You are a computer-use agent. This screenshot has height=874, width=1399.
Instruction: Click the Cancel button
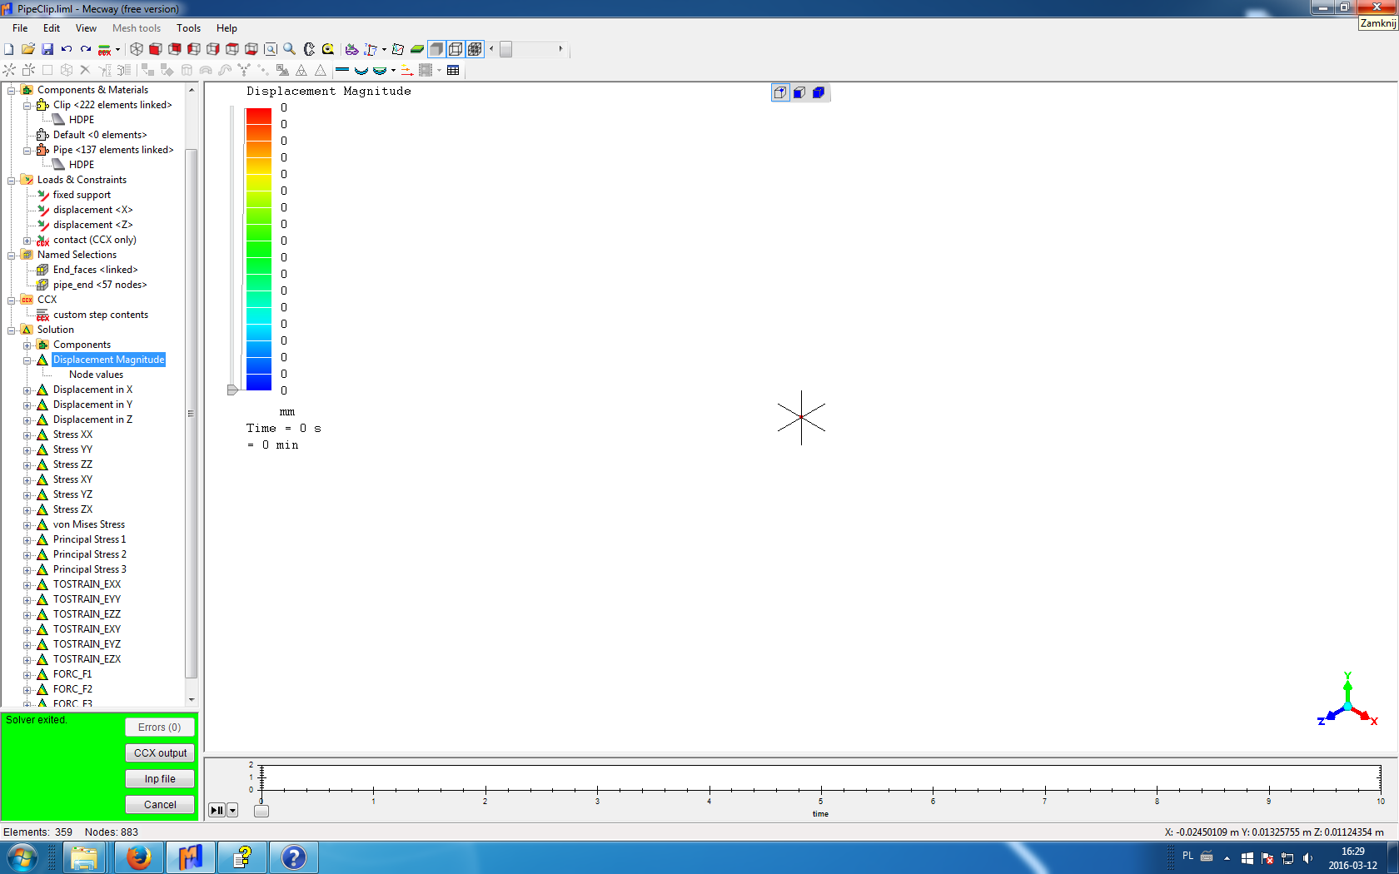click(160, 805)
